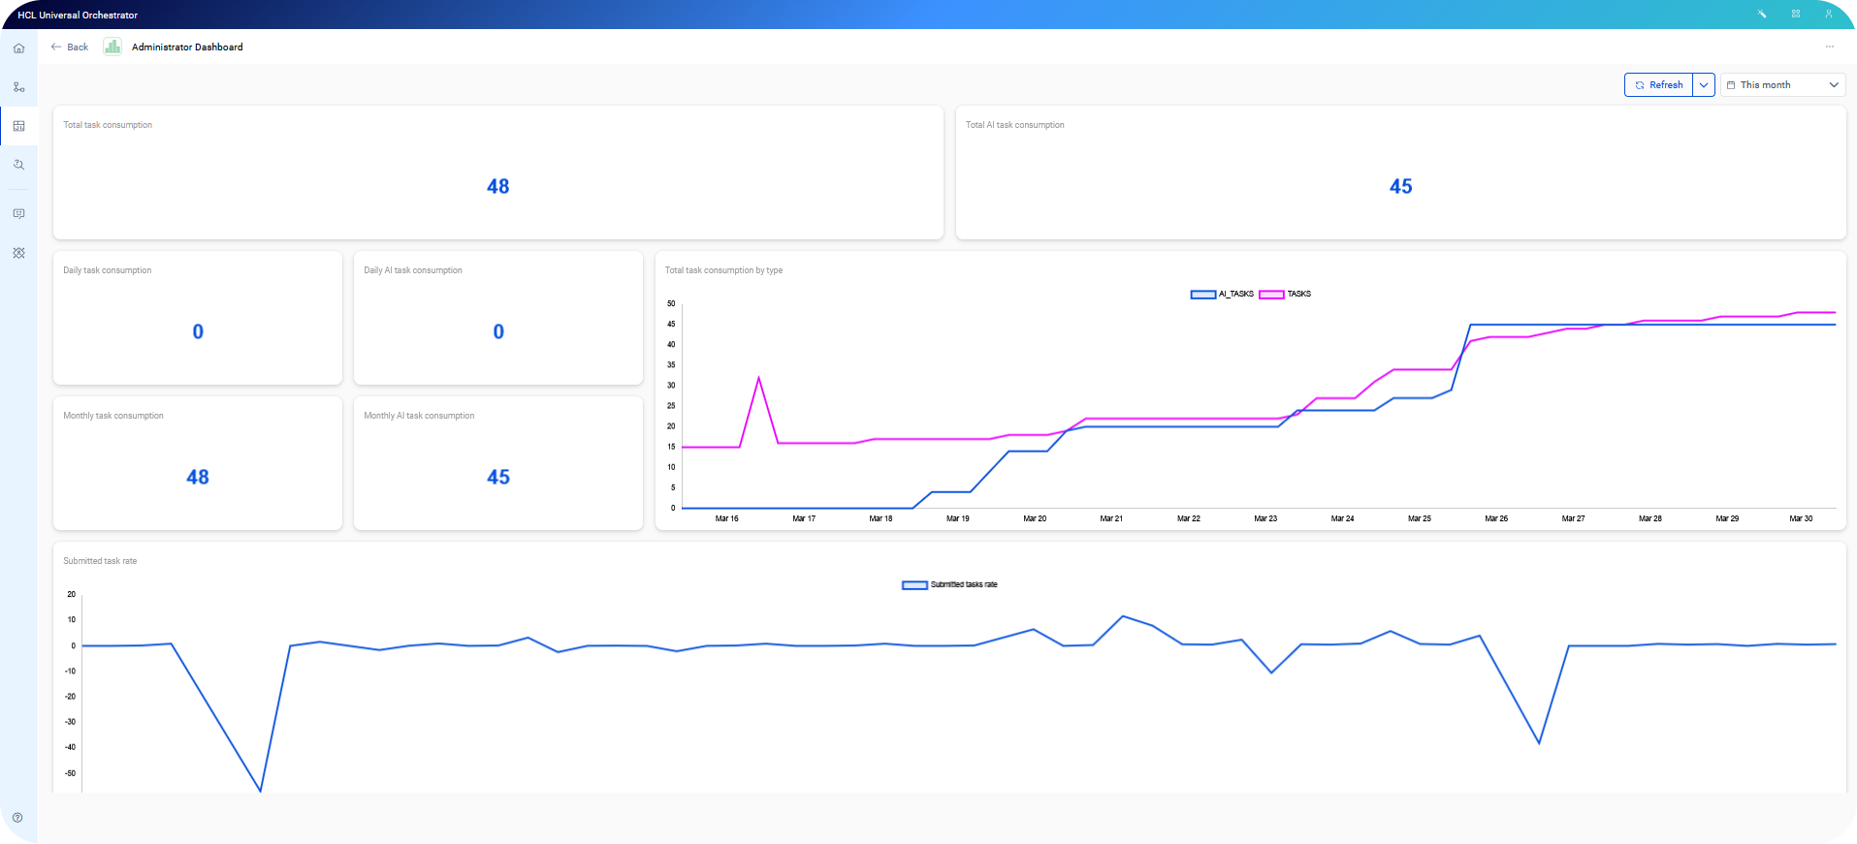The width and height of the screenshot is (1857, 844).
Task: Click the 45 value in Monthly AI task consumption
Action: tap(498, 477)
